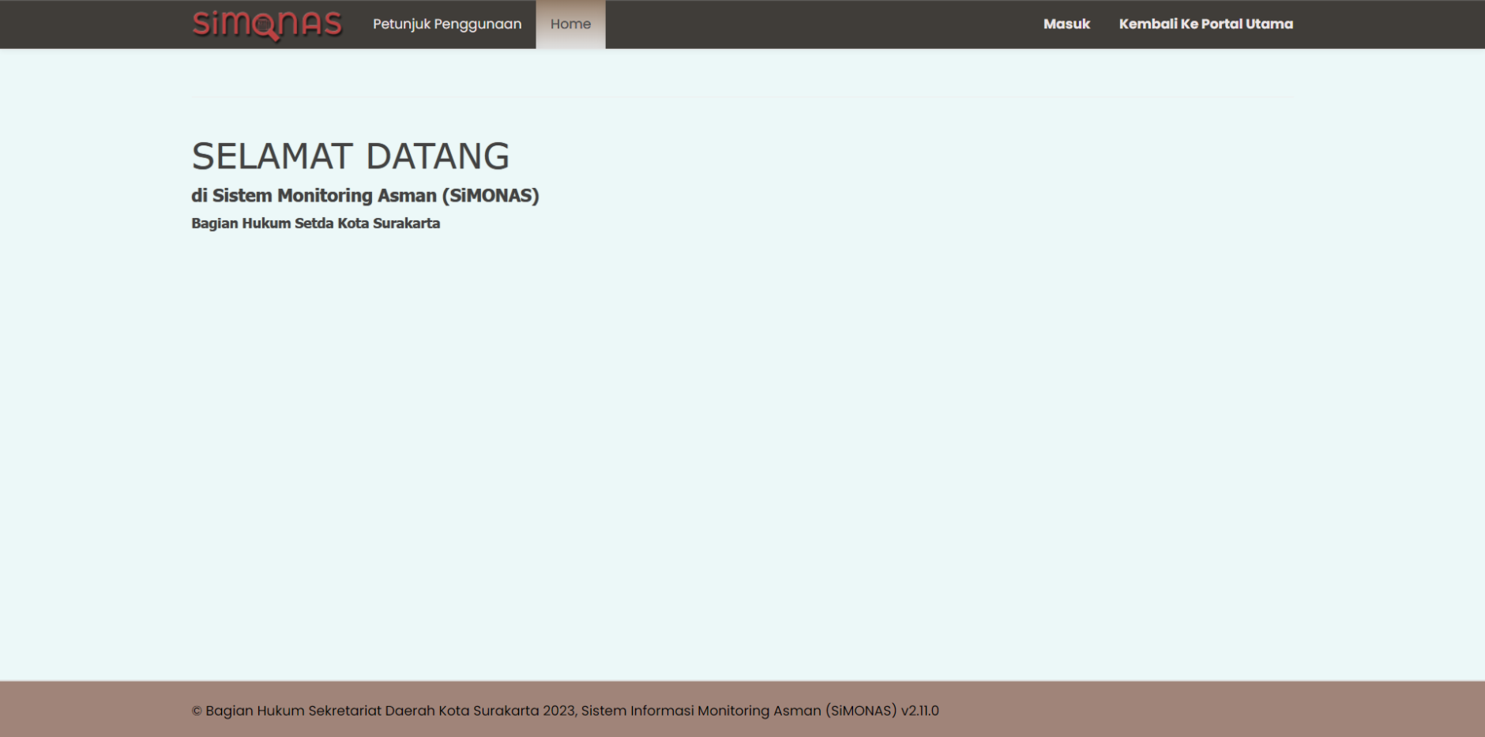Click the year 2023 in the footer
This screenshot has width=1485, height=737.
tap(559, 711)
